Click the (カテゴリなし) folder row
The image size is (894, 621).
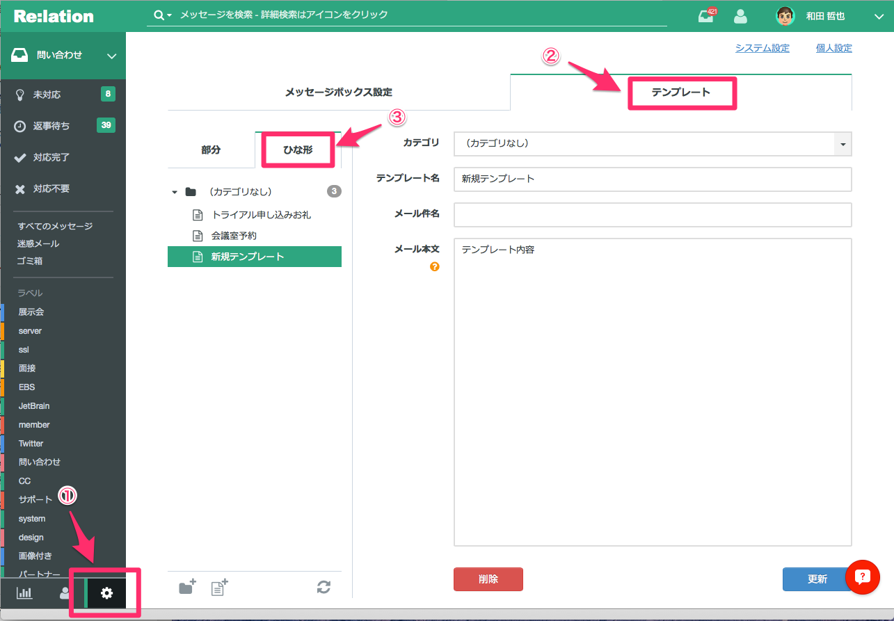coord(255,192)
